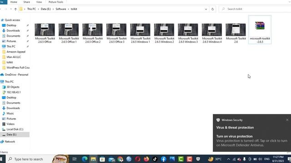This screenshot has width=291, height=163.
Task: Open Facebook from the taskbar
Action: coord(164,159)
